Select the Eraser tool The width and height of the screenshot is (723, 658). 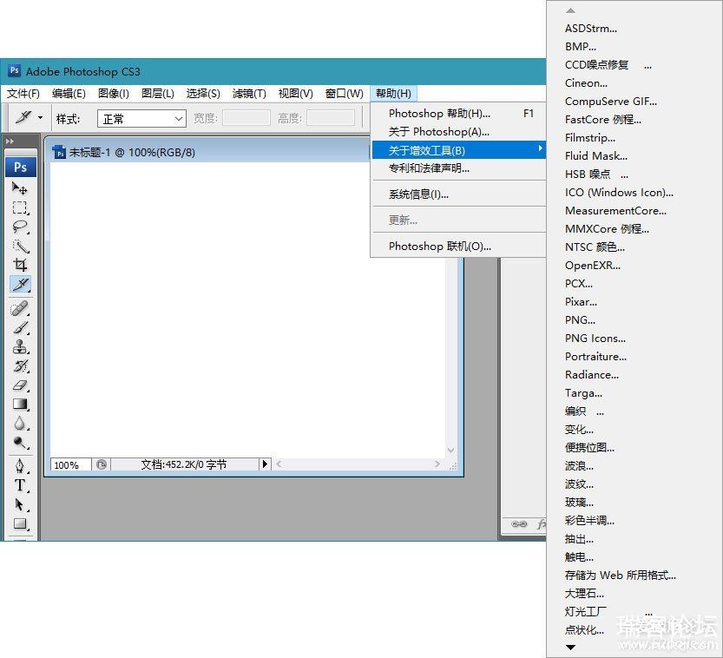click(20, 385)
